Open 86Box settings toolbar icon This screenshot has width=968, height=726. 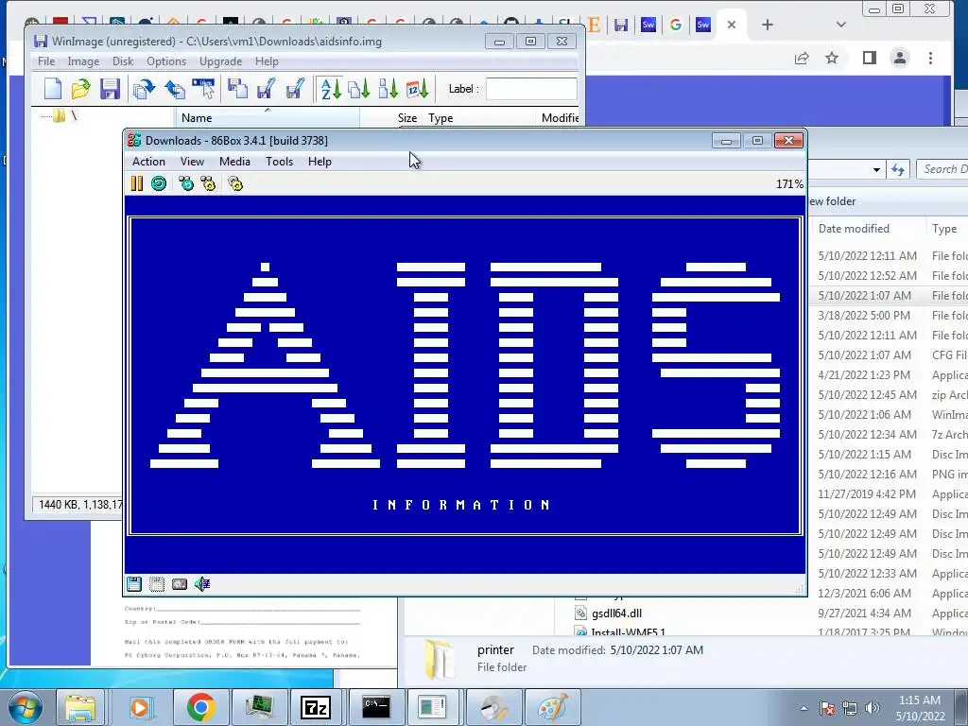coord(235,183)
